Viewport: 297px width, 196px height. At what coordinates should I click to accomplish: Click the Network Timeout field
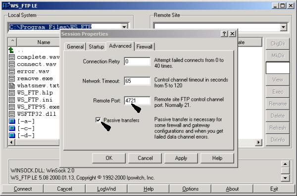137,81
